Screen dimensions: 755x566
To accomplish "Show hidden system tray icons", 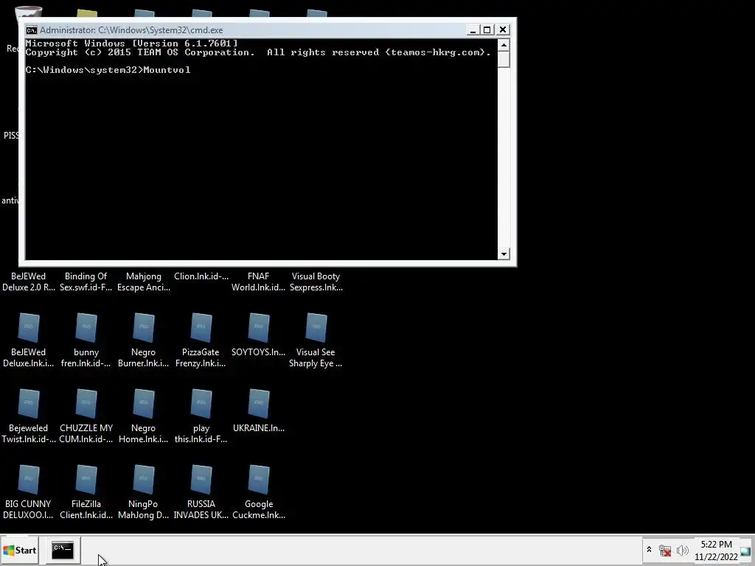I will click(649, 550).
